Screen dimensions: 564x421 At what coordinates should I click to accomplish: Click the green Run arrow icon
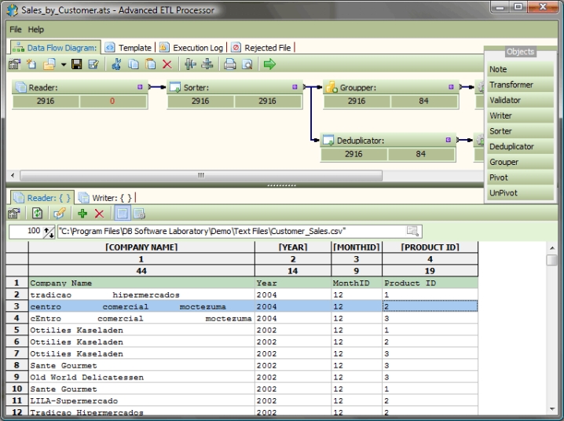[x=269, y=64]
